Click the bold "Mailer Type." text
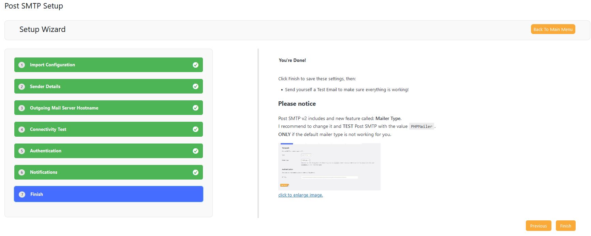Viewport: 591px width, 236px height. coord(388,119)
